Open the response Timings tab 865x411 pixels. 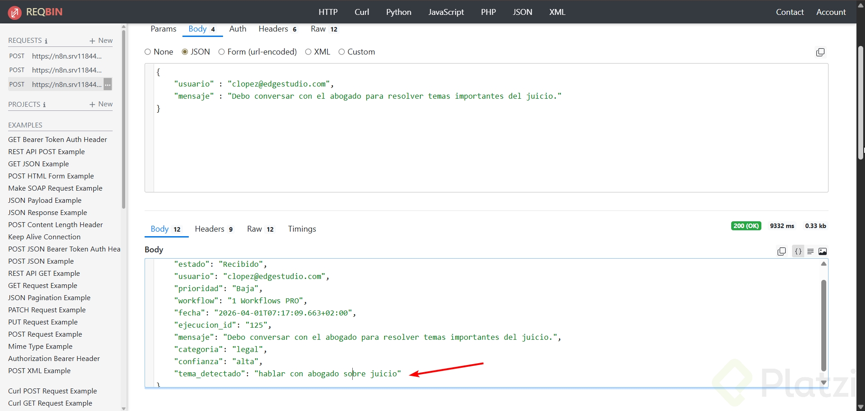tap(302, 229)
